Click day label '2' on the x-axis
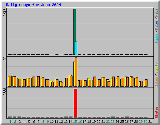Screen dimensions: 160x125 point(15,122)
